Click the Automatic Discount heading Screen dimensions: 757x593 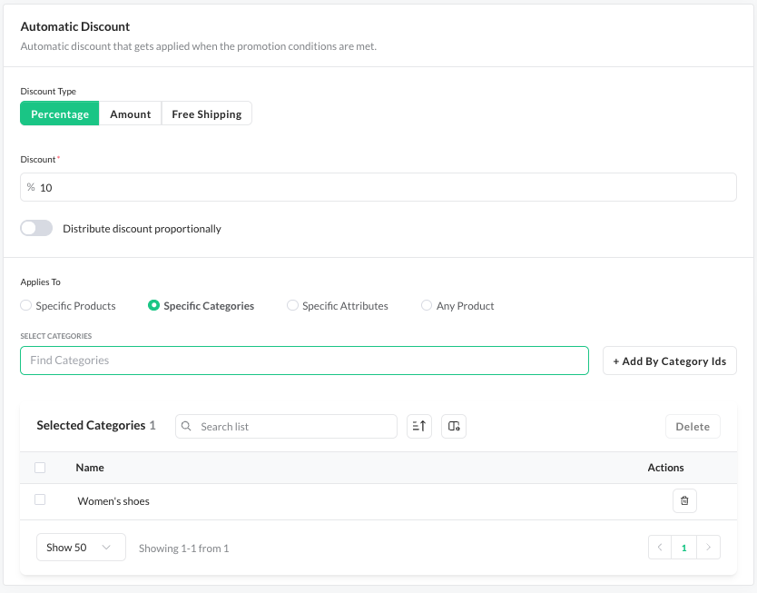click(74, 26)
